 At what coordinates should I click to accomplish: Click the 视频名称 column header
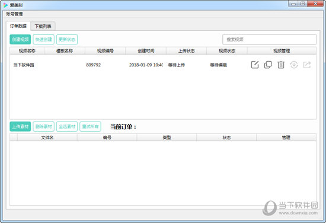coord(27,51)
